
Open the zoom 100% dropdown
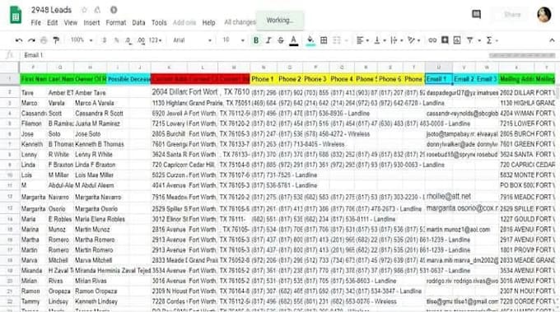tap(82, 40)
